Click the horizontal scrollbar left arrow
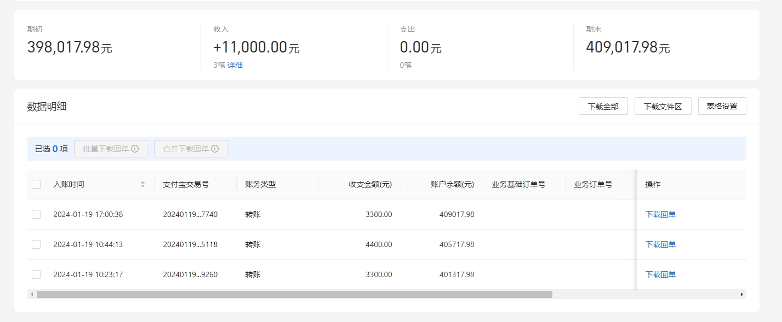The width and height of the screenshot is (782, 322). (x=32, y=294)
